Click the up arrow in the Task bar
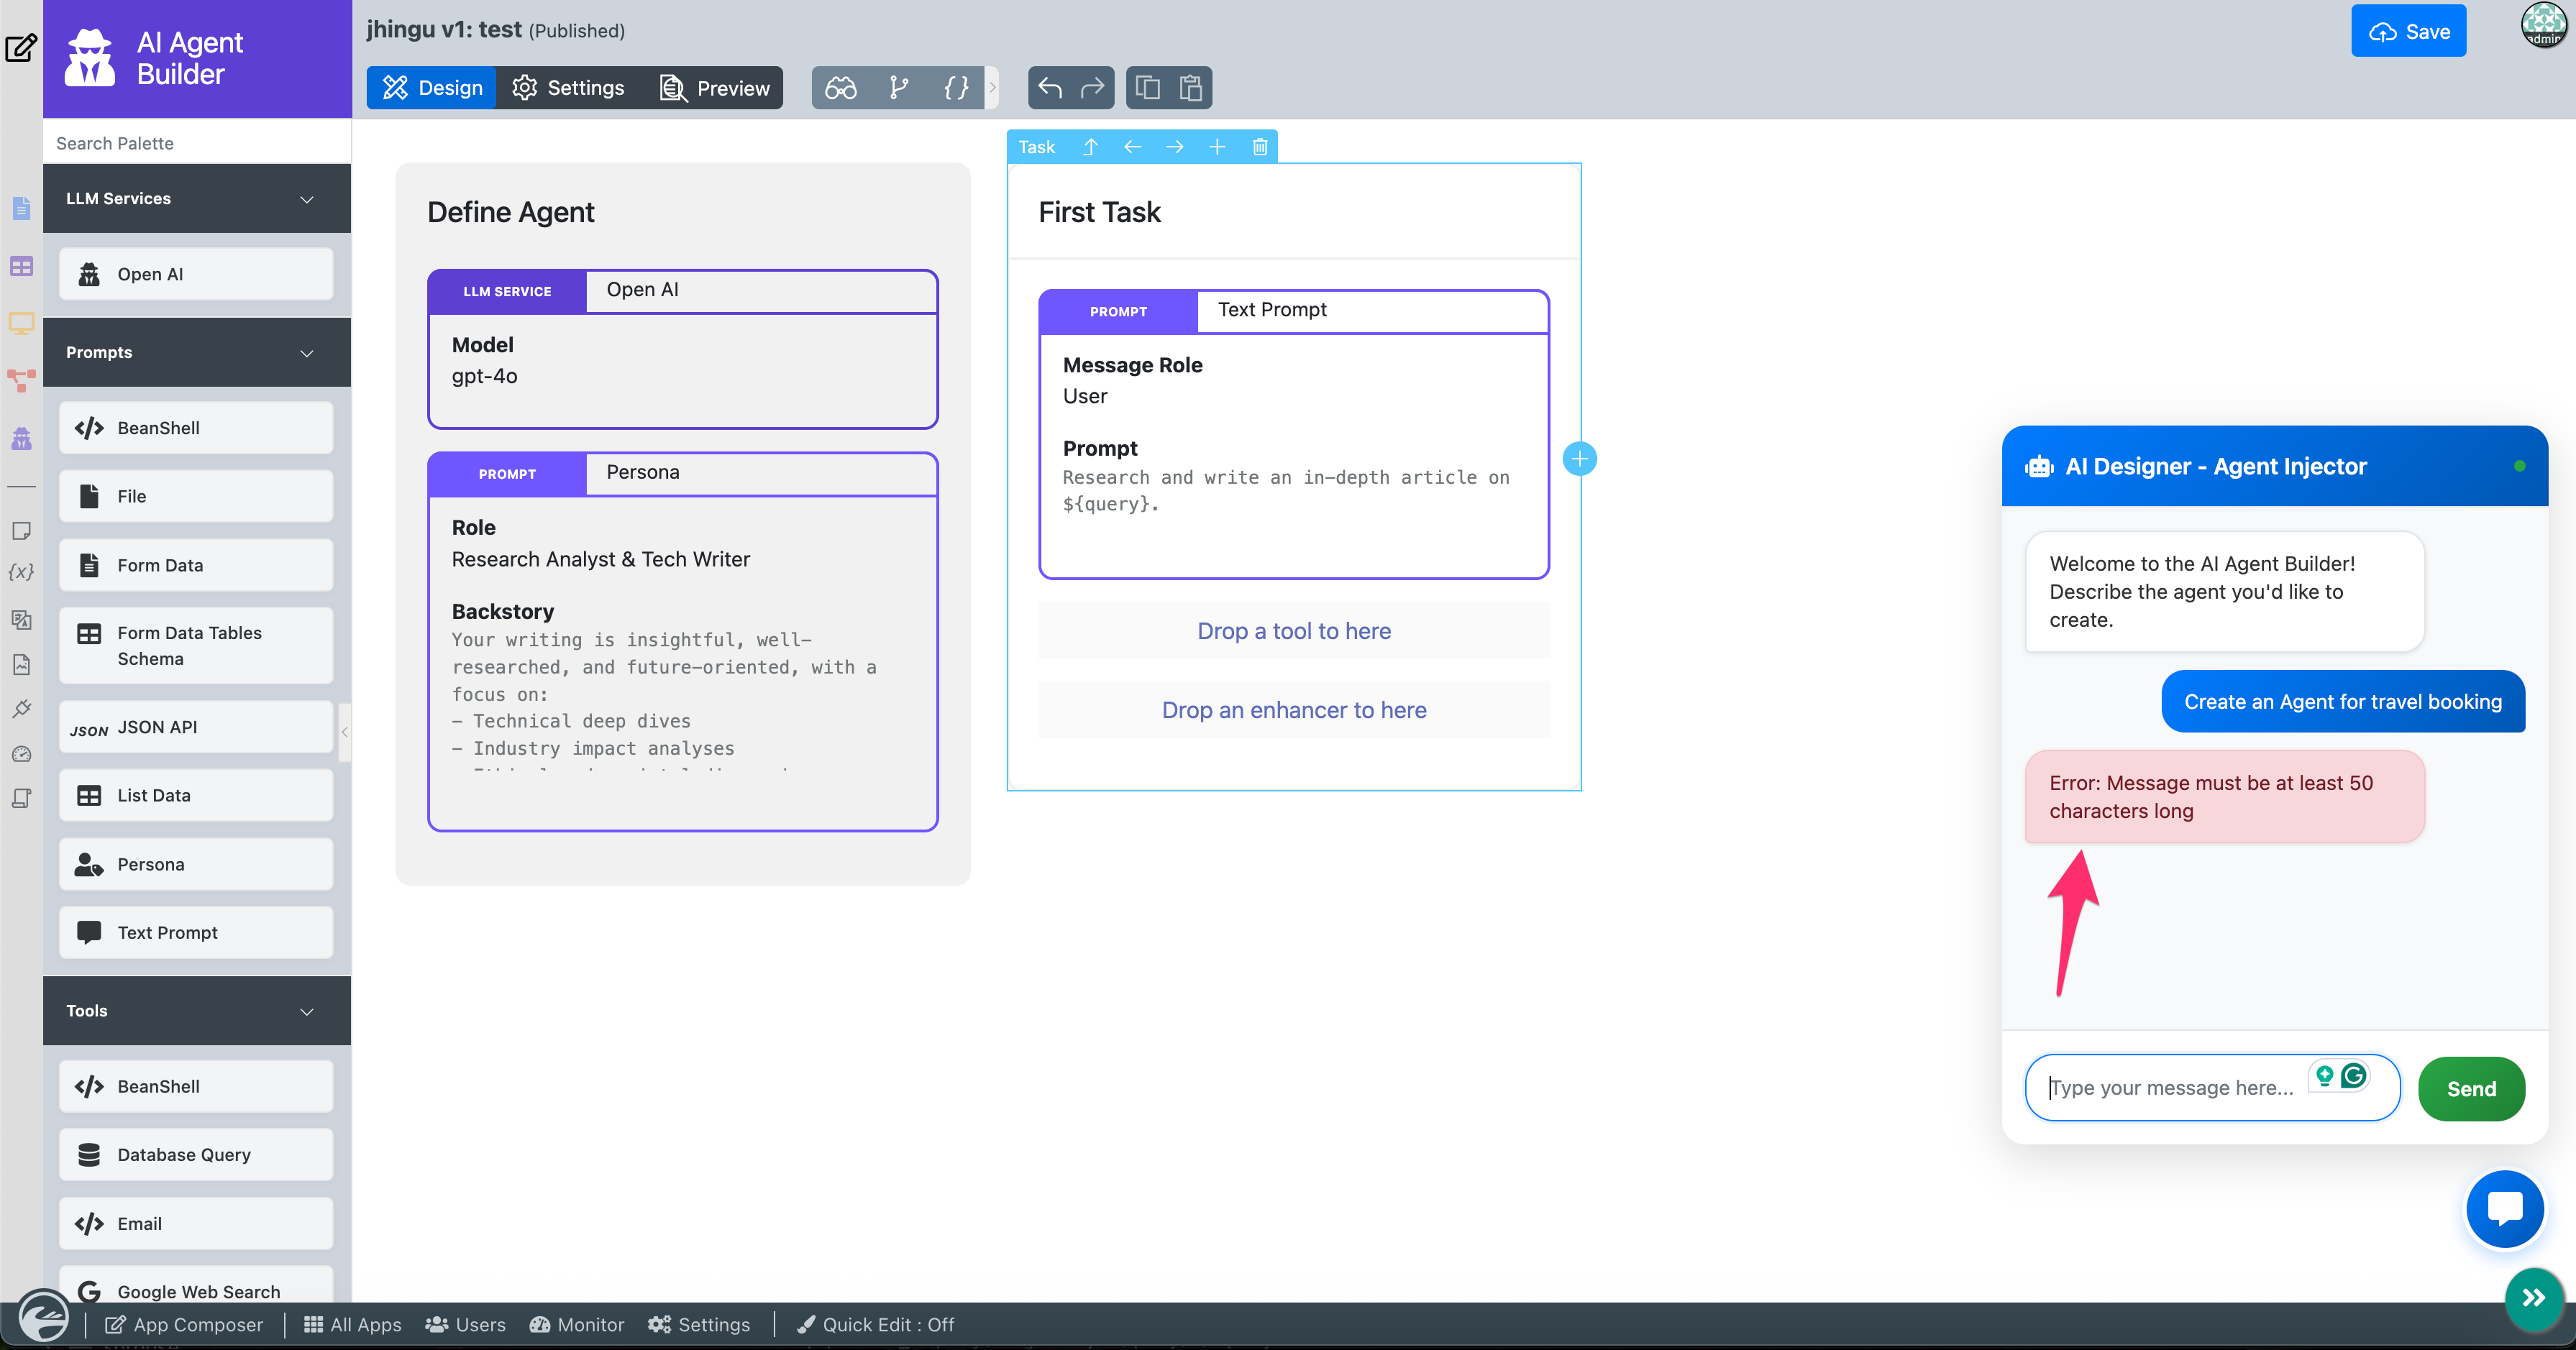The height and width of the screenshot is (1350, 2576). point(1090,147)
